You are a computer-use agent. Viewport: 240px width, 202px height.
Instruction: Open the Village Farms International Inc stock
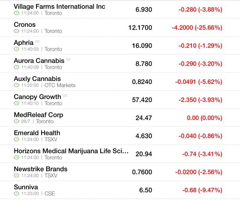click(x=120, y=9)
